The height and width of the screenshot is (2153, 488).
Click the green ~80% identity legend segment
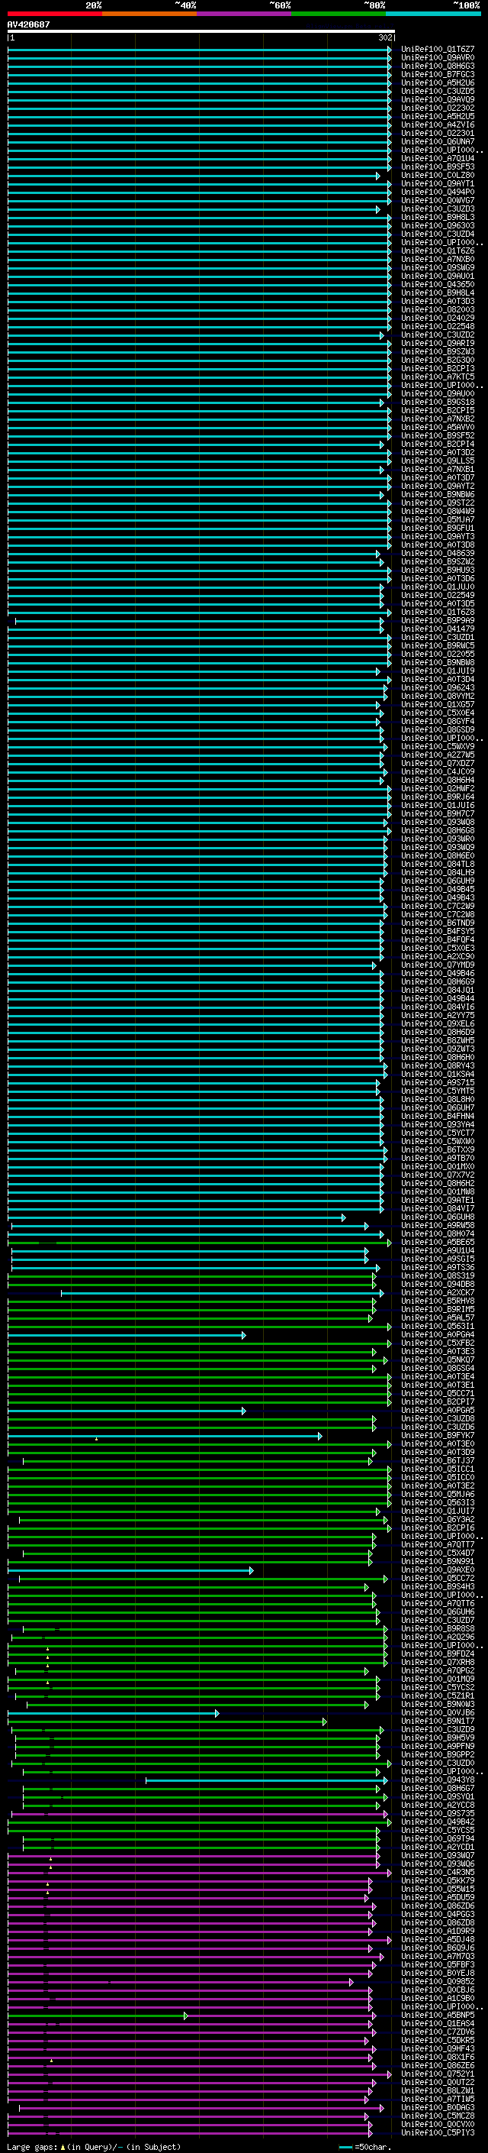tap(339, 14)
